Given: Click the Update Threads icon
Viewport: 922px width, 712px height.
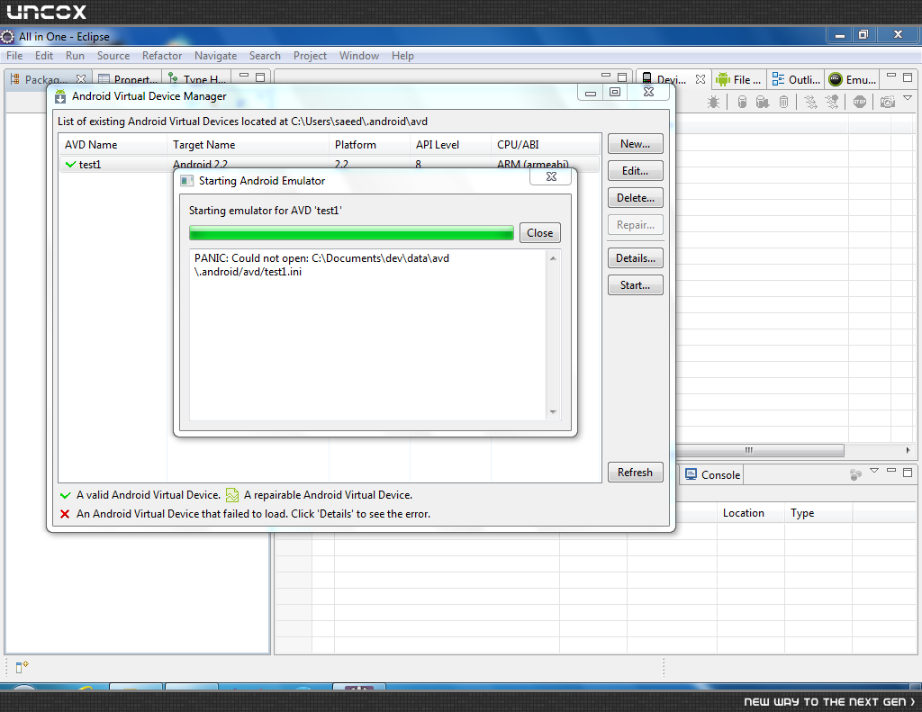Looking at the screenshot, I should (x=811, y=102).
